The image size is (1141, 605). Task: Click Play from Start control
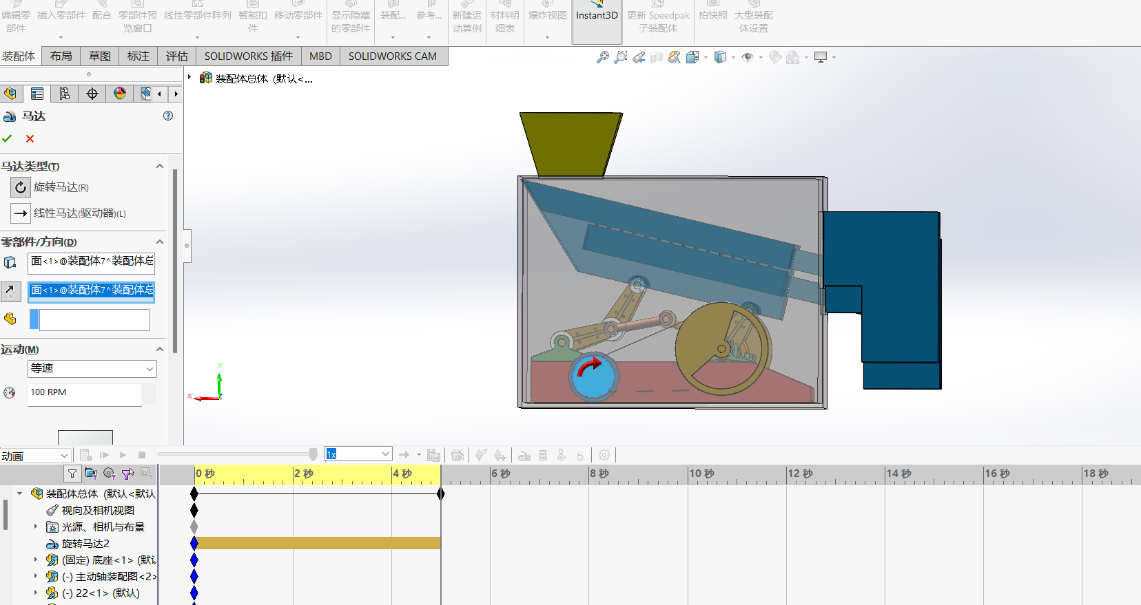(105, 455)
